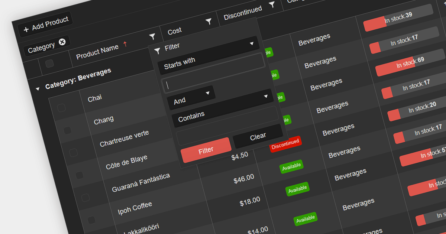
Task: Open the 'Contains' operator dropdown
Action: pos(225,113)
